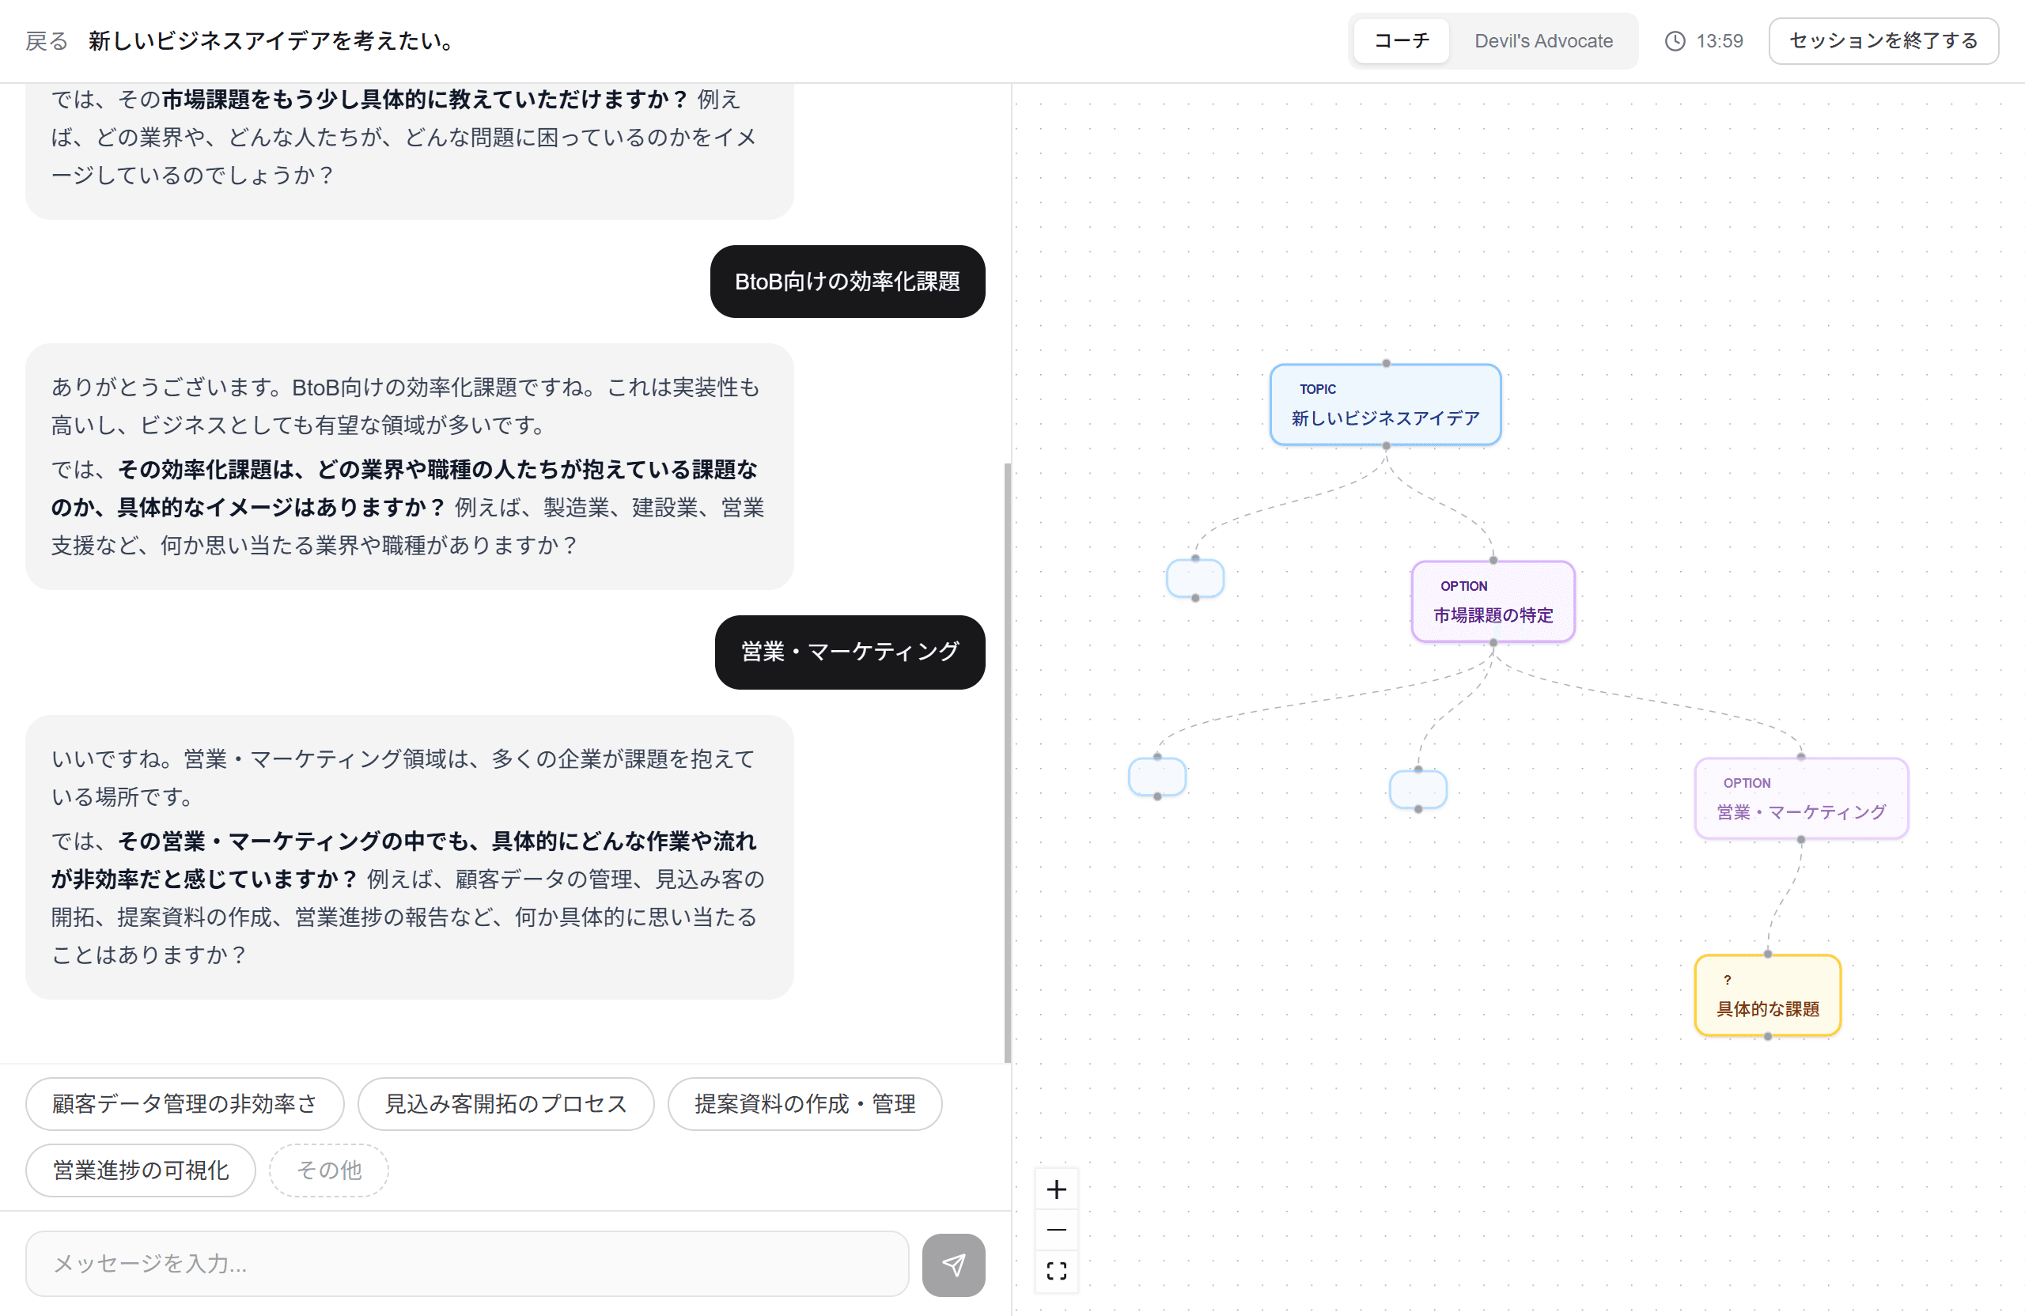Click the zoom in icon on the canvas

(x=1058, y=1189)
